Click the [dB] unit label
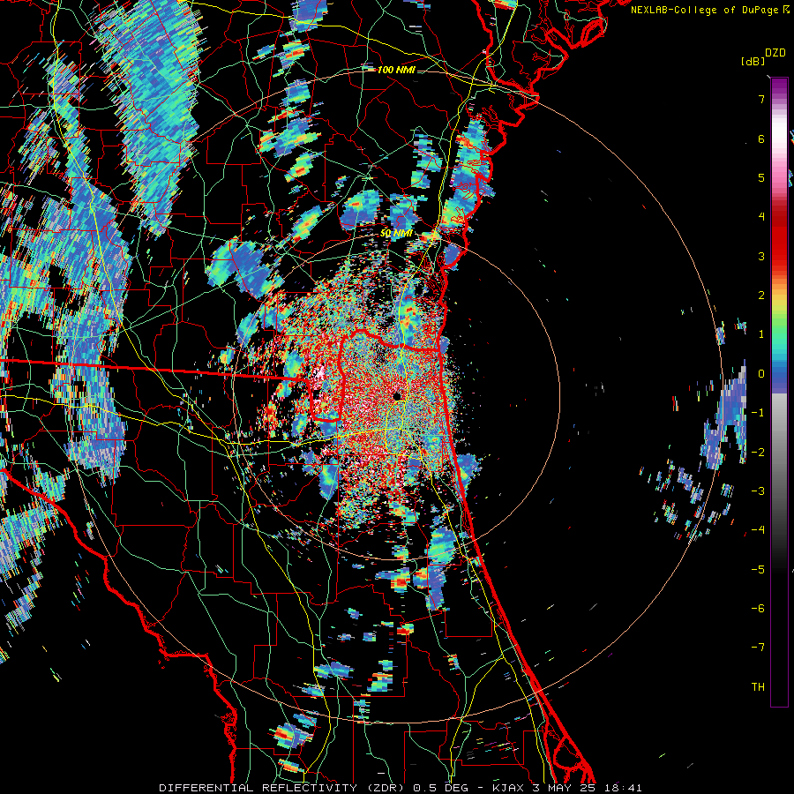 pyautogui.click(x=753, y=61)
